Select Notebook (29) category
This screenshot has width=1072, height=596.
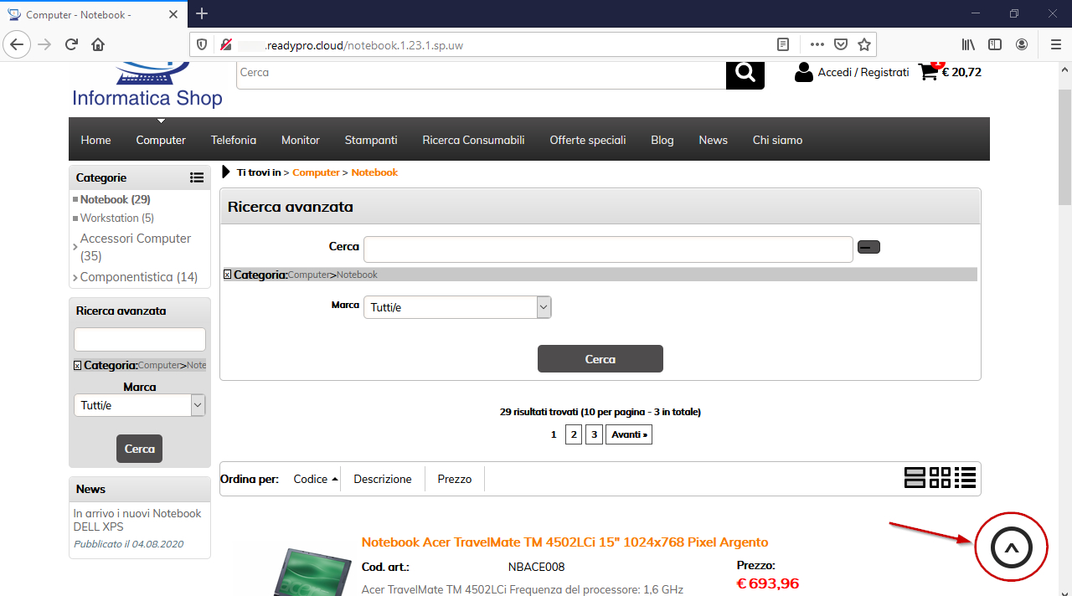tap(116, 199)
